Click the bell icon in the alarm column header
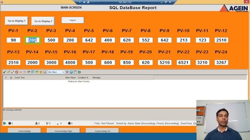The width and height of the screenshot is (250, 140). tap(11, 78)
